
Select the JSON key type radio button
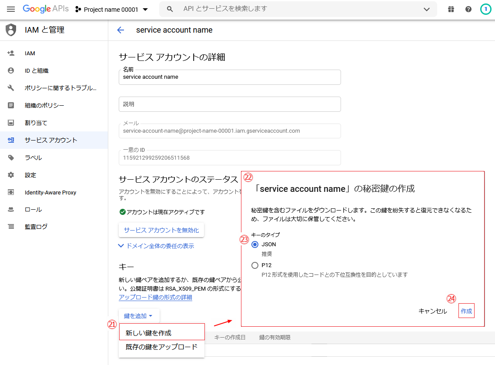tap(255, 244)
